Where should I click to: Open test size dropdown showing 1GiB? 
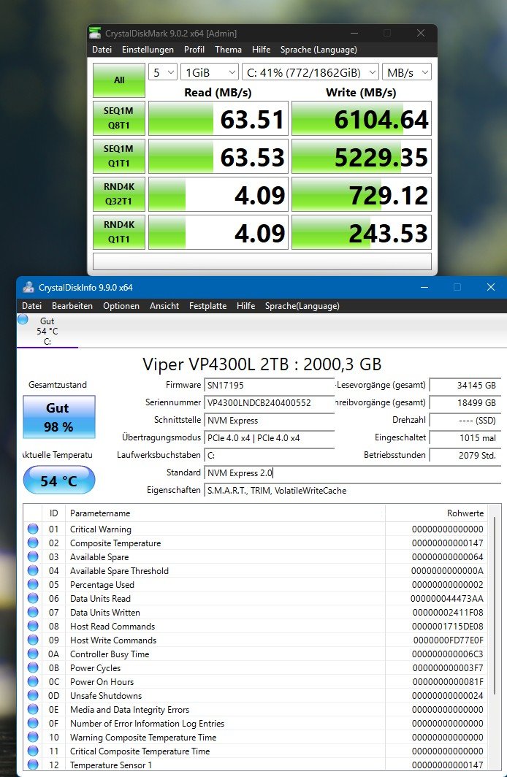tap(210, 72)
